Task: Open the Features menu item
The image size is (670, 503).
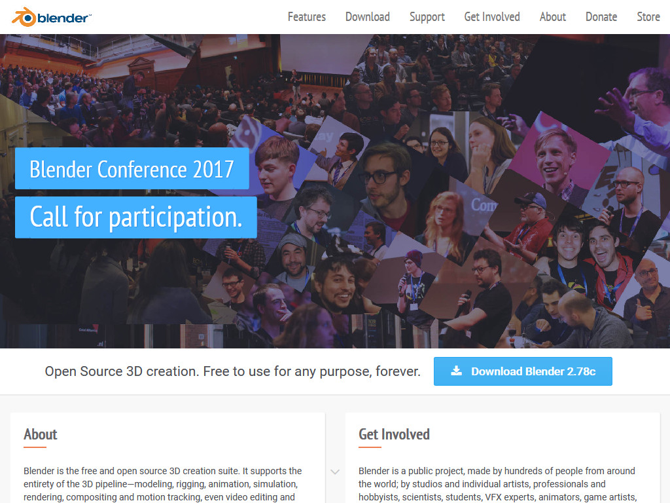Action: tap(306, 17)
